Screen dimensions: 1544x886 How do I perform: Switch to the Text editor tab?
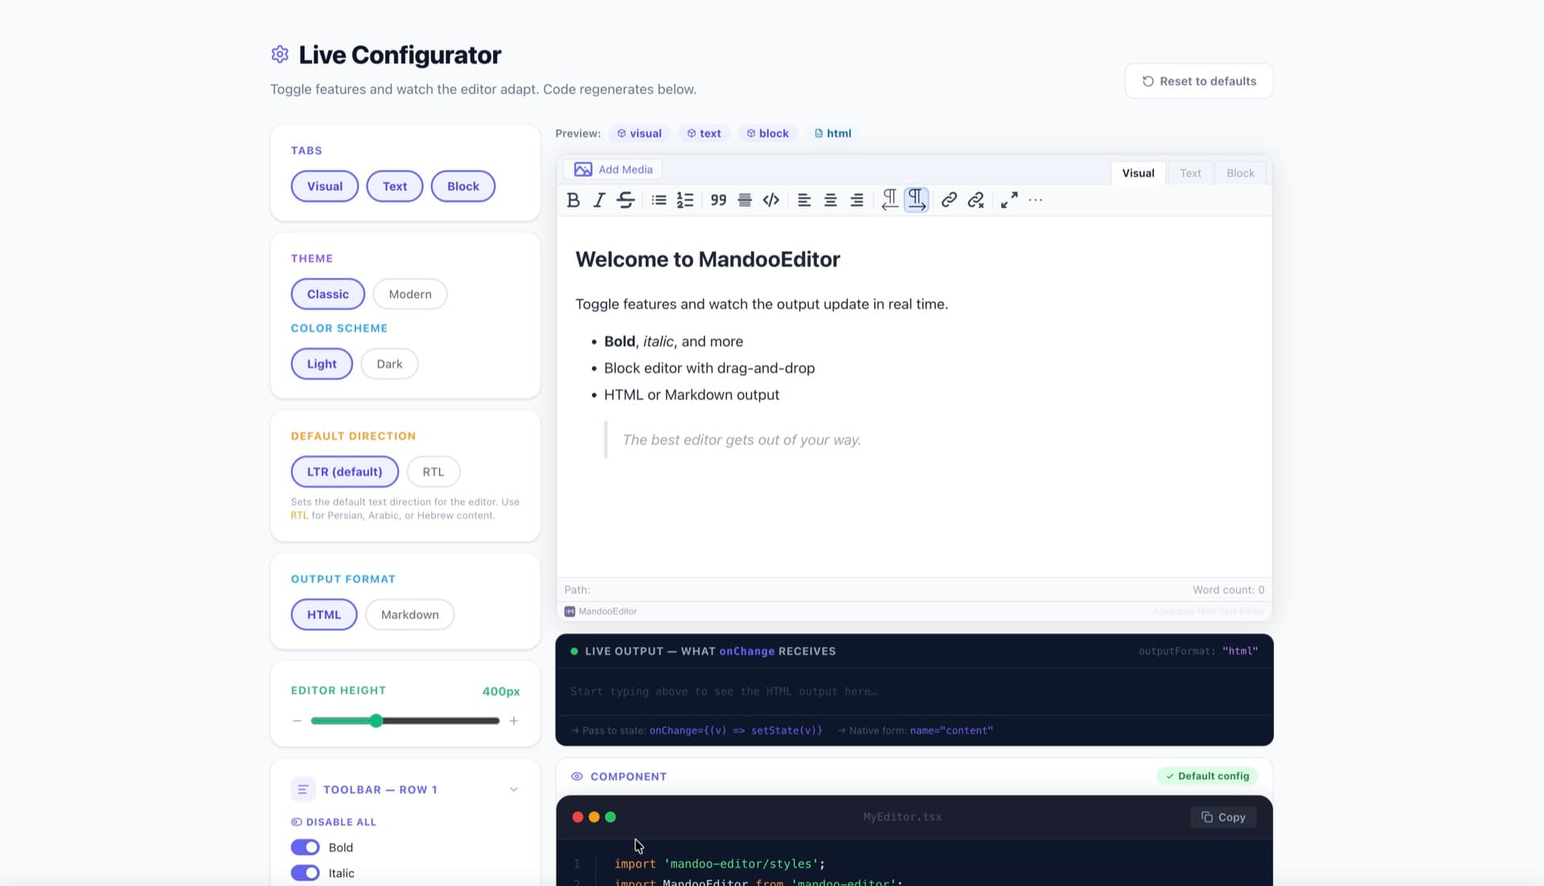point(1190,173)
